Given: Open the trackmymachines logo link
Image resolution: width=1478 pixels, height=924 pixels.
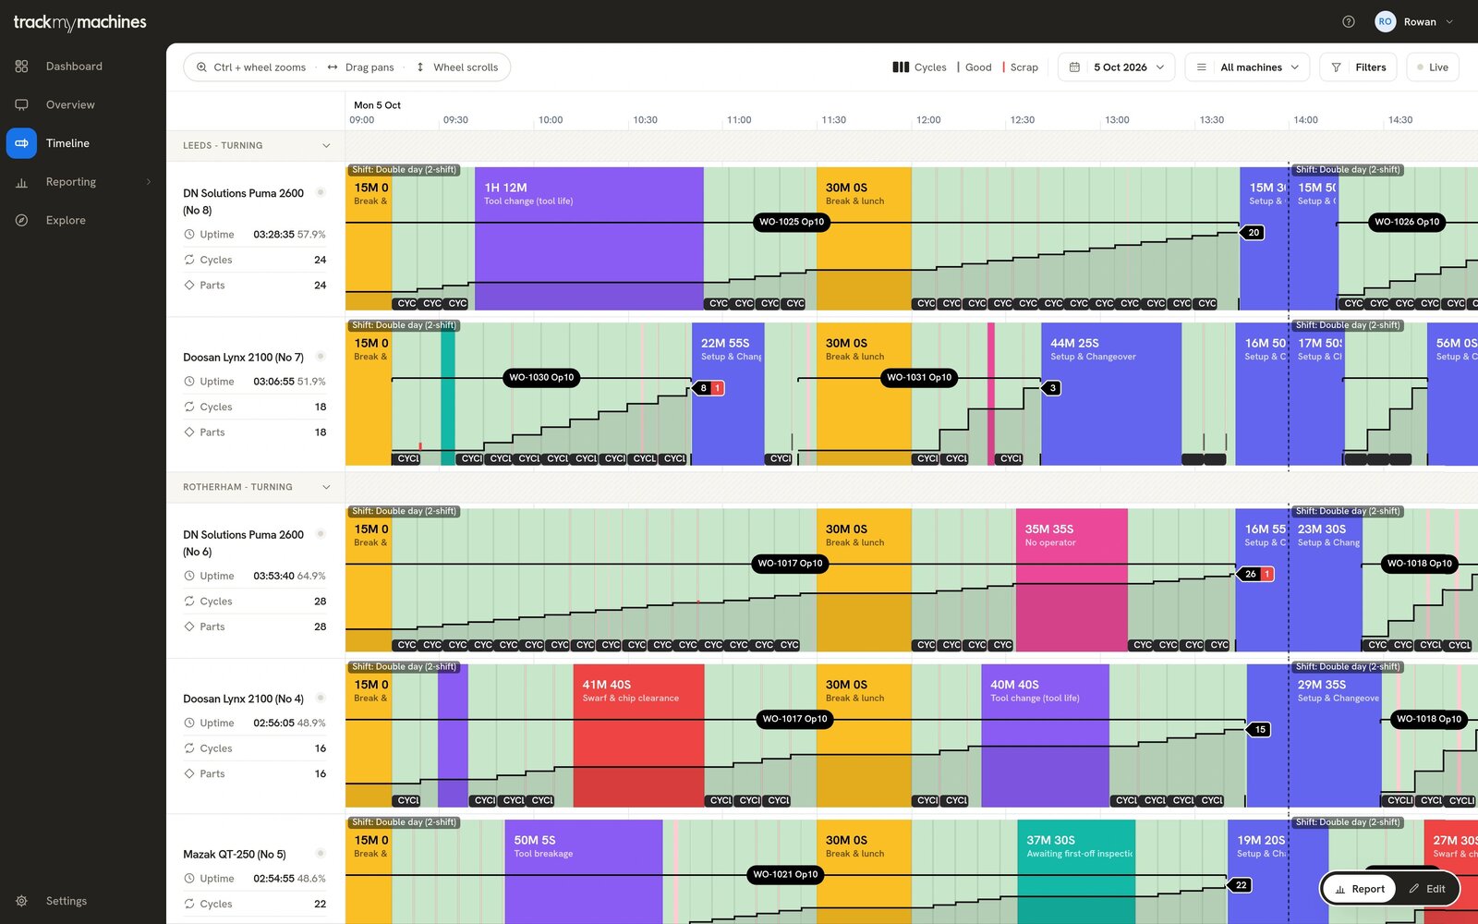Looking at the screenshot, I should (x=79, y=22).
